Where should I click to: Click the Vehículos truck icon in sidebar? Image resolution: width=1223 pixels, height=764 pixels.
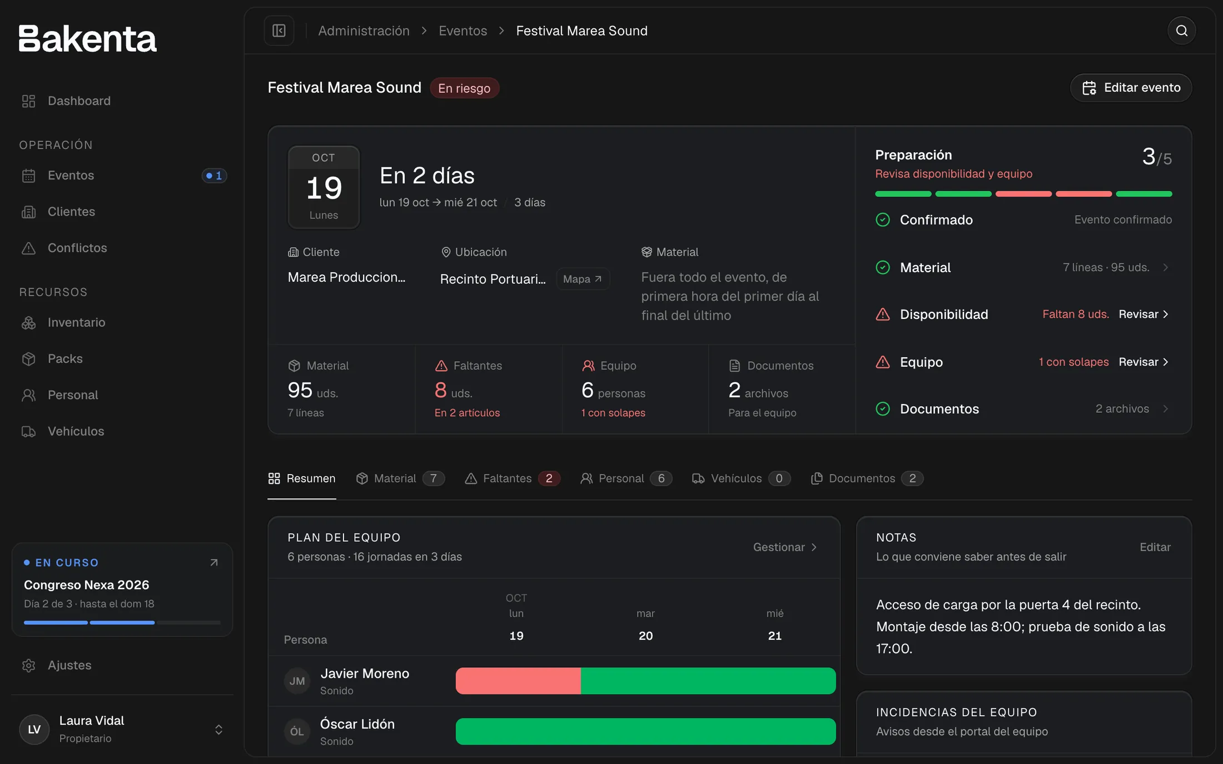click(x=28, y=431)
